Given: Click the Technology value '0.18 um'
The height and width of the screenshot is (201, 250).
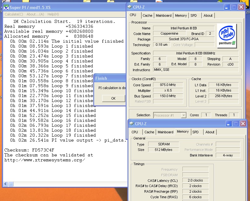Looking at the screenshot, I should point(162,45).
